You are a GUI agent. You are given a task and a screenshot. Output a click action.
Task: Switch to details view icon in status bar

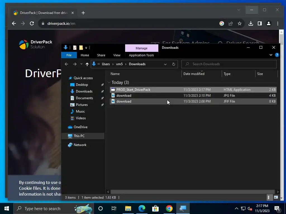tap(268, 197)
